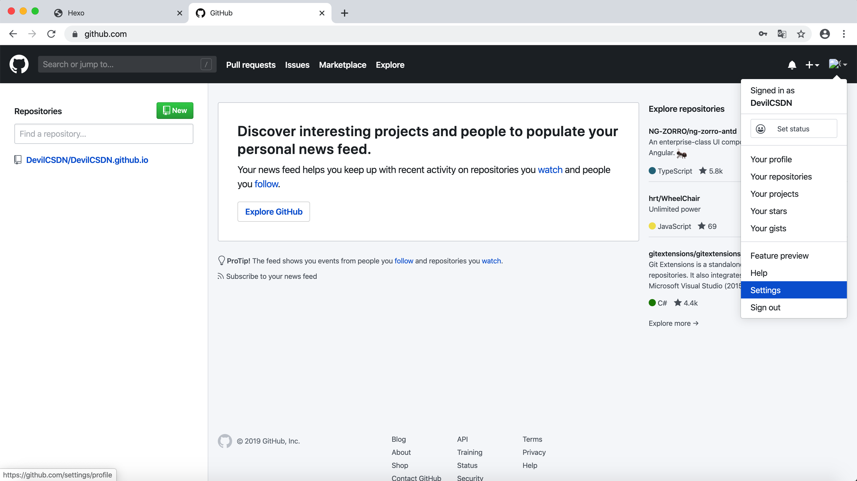This screenshot has height=481, width=857.
Task: Choose Your repositories menu item
Action: (781, 177)
